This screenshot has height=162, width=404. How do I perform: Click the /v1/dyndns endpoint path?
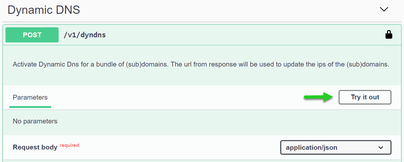click(85, 35)
